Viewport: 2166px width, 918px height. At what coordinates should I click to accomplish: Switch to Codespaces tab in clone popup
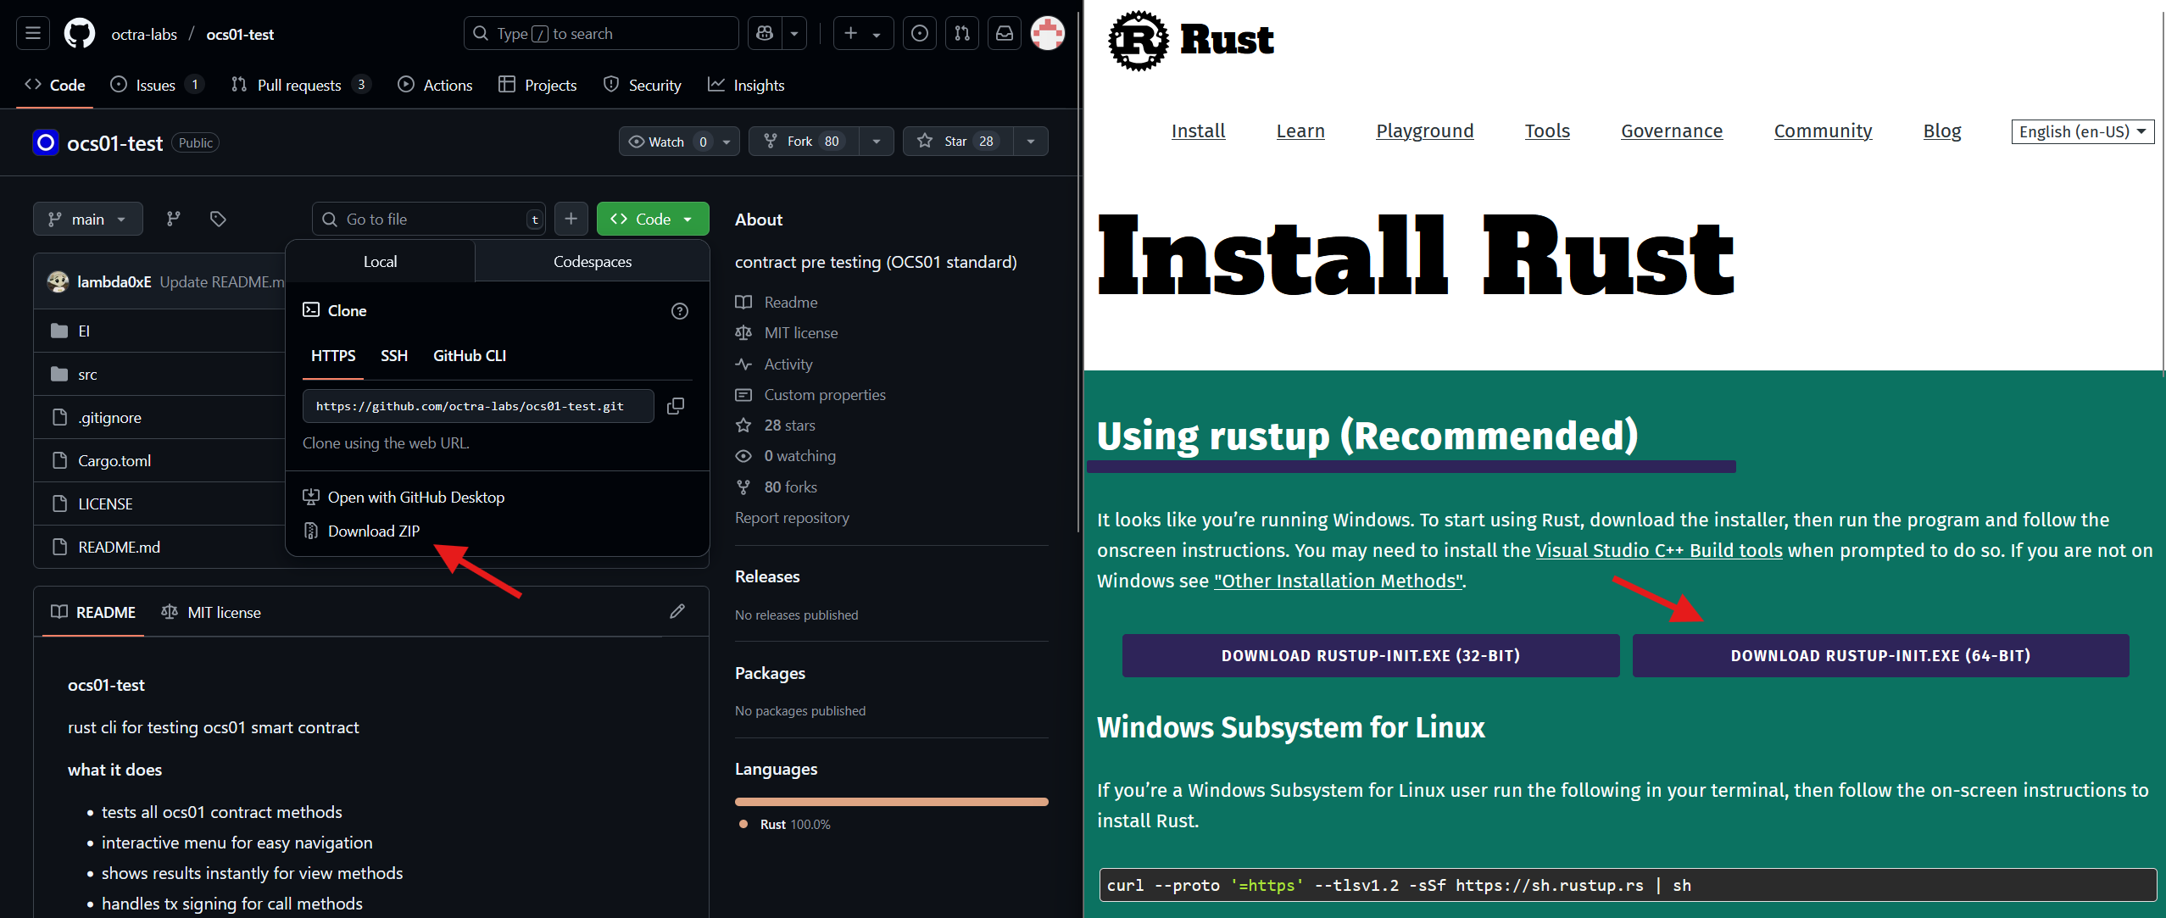click(592, 261)
